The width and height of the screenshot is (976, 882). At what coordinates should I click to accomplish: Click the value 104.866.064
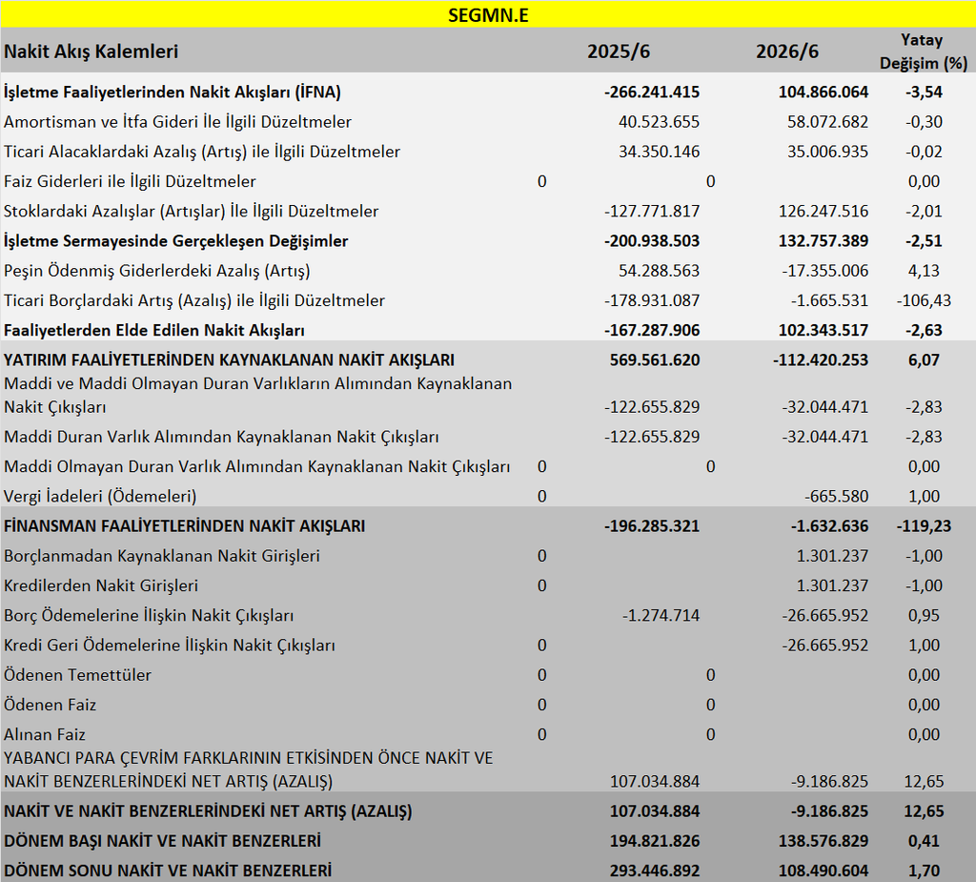(x=823, y=92)
